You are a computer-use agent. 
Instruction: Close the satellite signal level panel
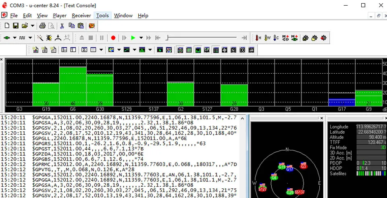click(x=2, y=60)
